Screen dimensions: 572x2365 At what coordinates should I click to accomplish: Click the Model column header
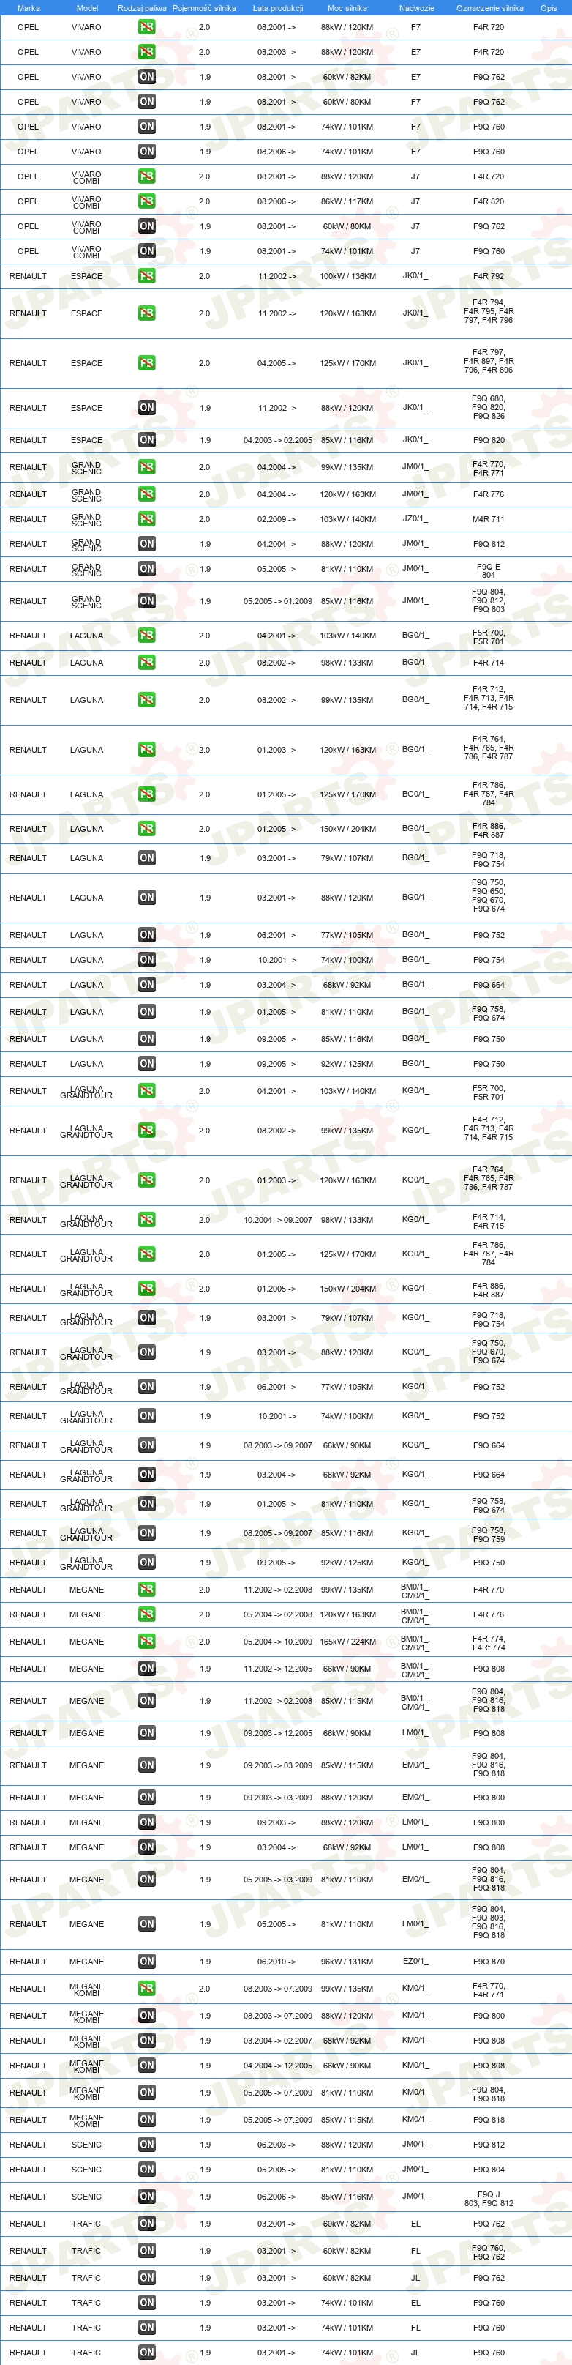[87, 7]
